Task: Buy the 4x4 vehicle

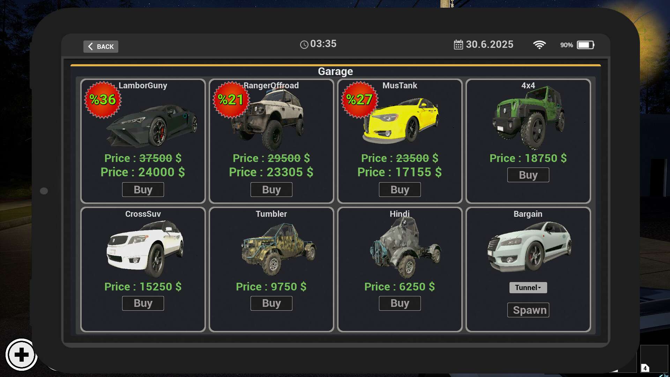Action: pos(528,175)
